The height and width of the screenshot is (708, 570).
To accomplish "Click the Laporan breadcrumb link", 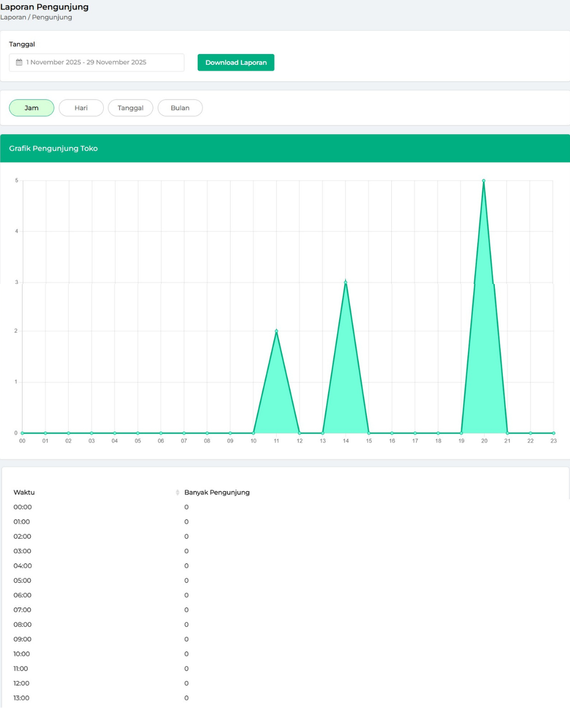I will (x=12, y=17).
